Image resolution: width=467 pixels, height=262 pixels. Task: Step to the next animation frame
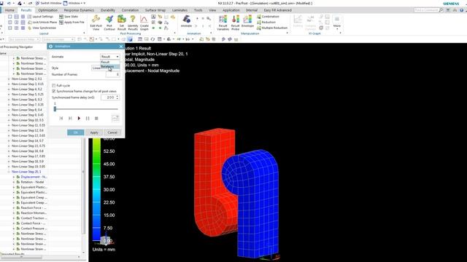pyautogui.click(x=70, y=118)
